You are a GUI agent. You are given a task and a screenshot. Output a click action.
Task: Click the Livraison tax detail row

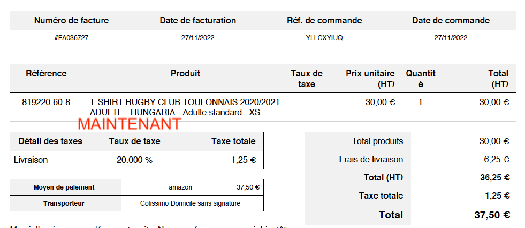click(x=136, y=160)
